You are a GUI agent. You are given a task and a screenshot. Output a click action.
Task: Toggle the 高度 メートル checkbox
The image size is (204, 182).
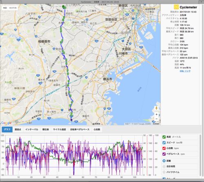click(x=164, y=137)
